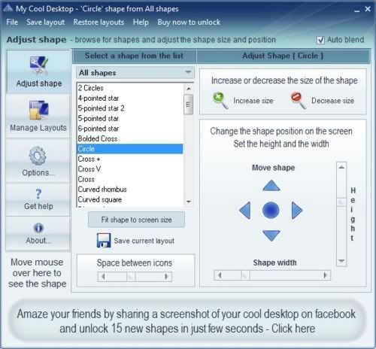Select the highlighted 'Circle' list item
Image resolution: width=376 pixels, height=349 pixels.
130,149
